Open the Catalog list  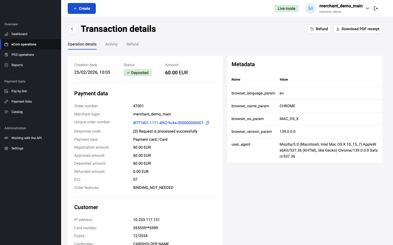click(17, 112)
